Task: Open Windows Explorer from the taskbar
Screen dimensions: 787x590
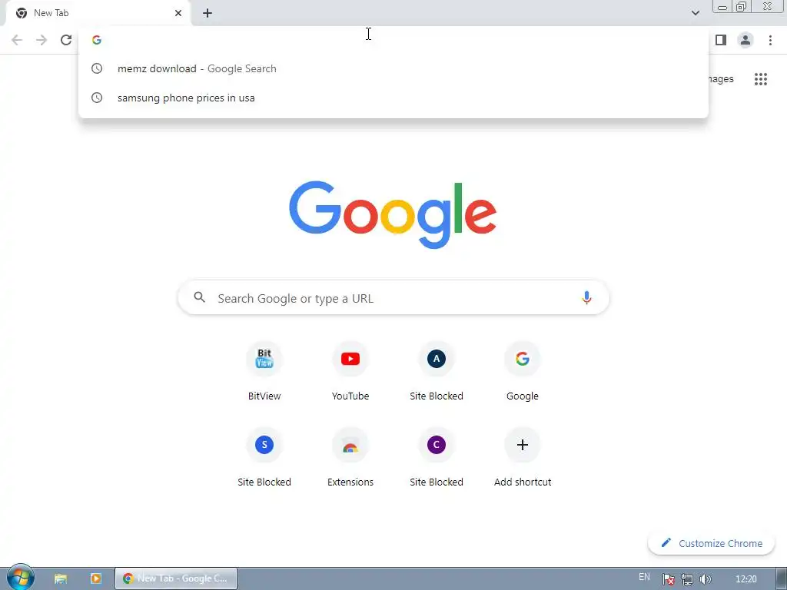Action: [x=61, y=578]
